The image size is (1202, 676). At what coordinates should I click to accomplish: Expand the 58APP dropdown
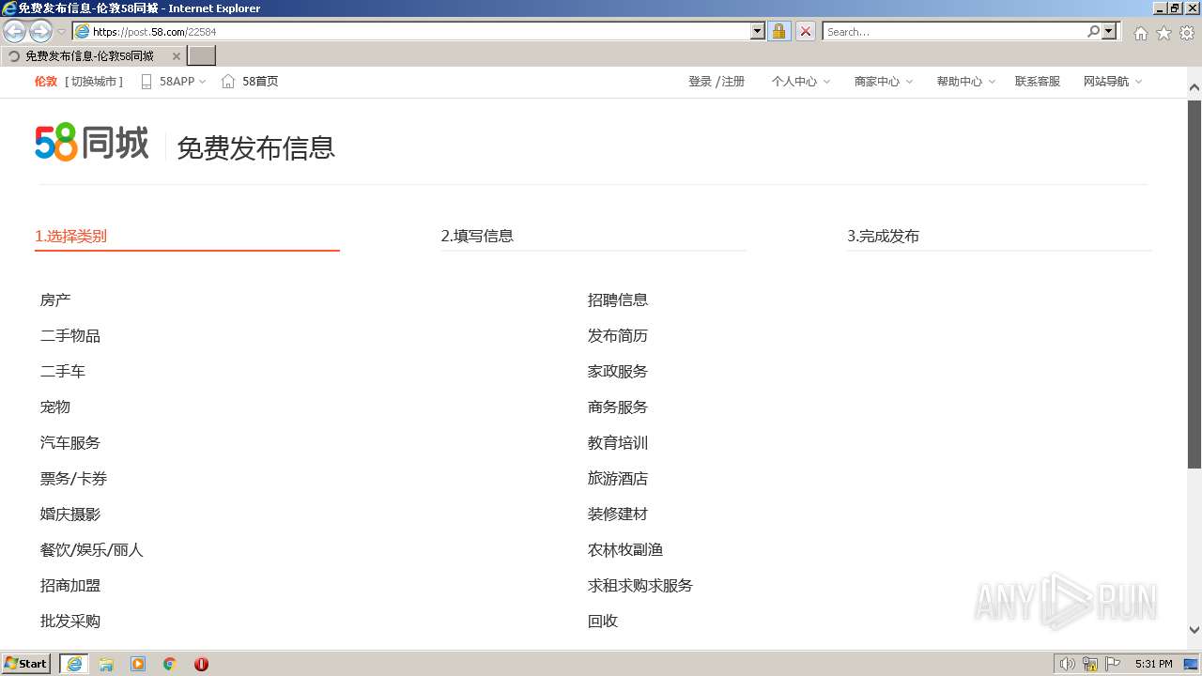(x=202, y=82)
